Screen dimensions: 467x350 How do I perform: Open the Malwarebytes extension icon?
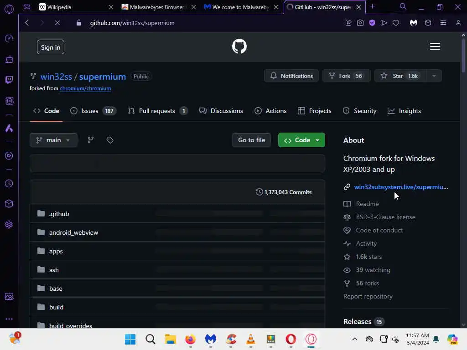(413, 23)
